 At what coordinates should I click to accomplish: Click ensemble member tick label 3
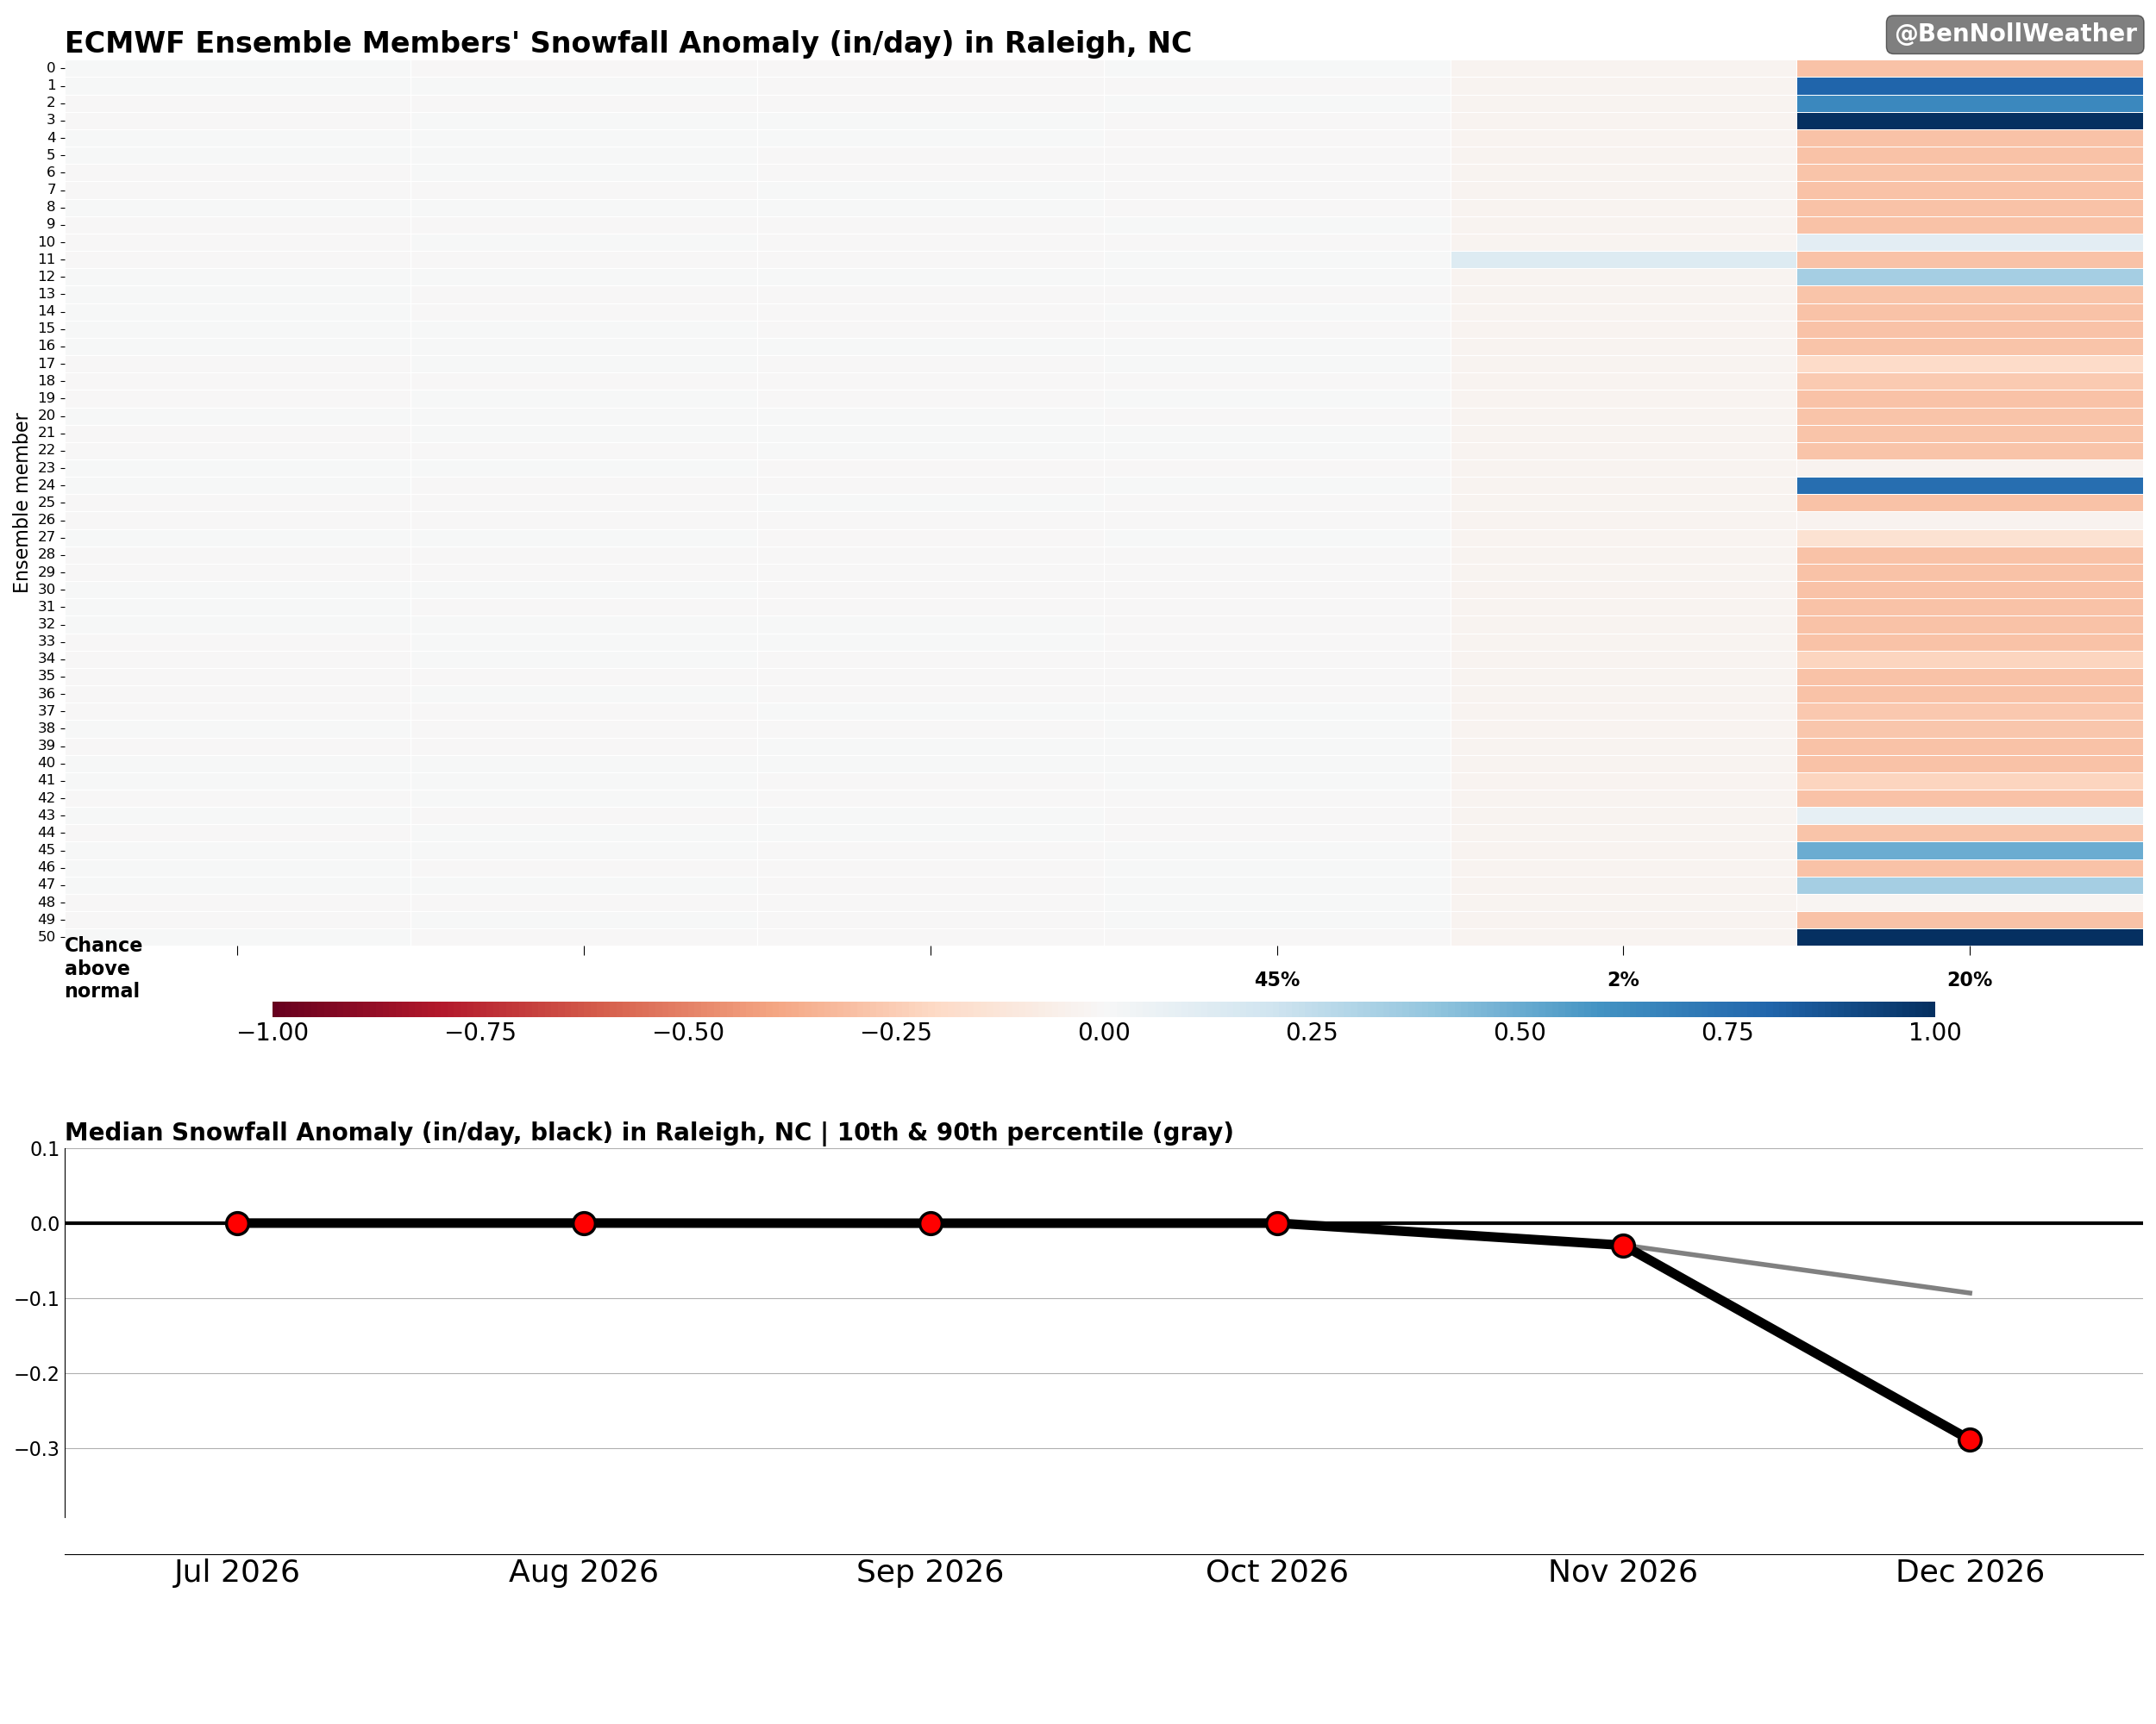51,120
